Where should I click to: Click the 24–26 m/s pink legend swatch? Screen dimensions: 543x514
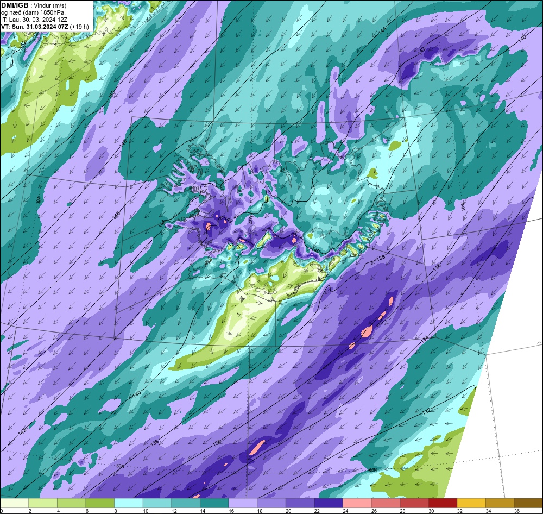click(357, 503)
